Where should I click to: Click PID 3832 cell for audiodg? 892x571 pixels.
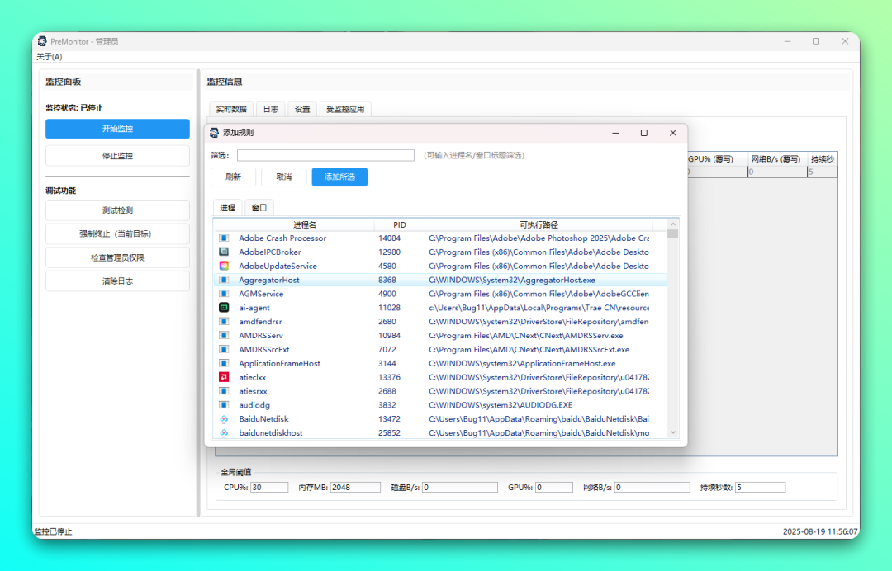coord(387,405)
